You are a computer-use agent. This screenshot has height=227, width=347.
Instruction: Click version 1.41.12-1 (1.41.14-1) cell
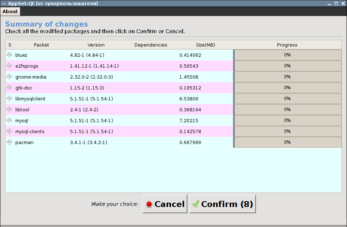tap(94, 66)
